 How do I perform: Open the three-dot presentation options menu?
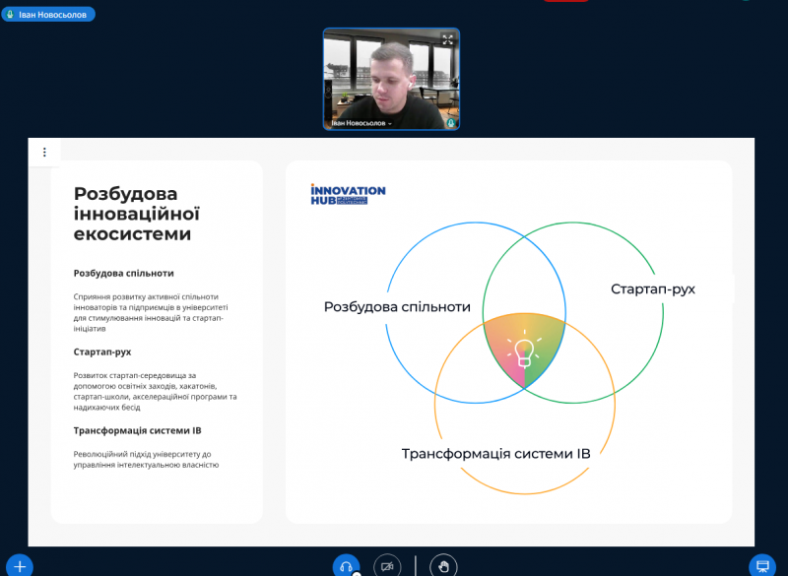44,153
